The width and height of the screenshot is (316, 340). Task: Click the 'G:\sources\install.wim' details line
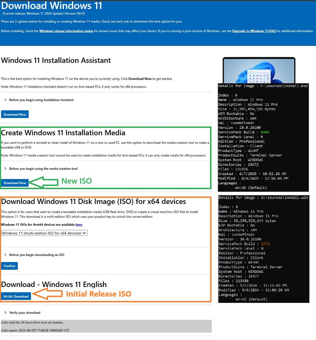(x=263, y=197)
